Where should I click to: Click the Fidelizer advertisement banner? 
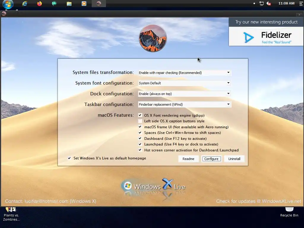(x=266, y=36)
